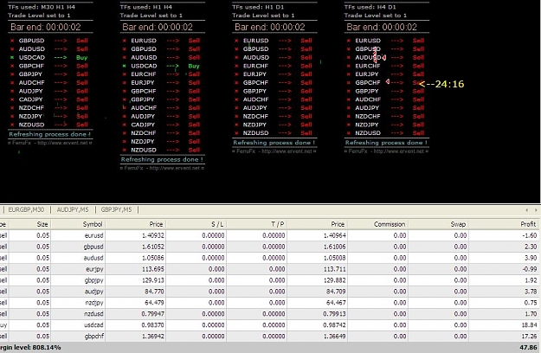Select the nzdjpy order row symbol
541x353 pixels.
94,303
